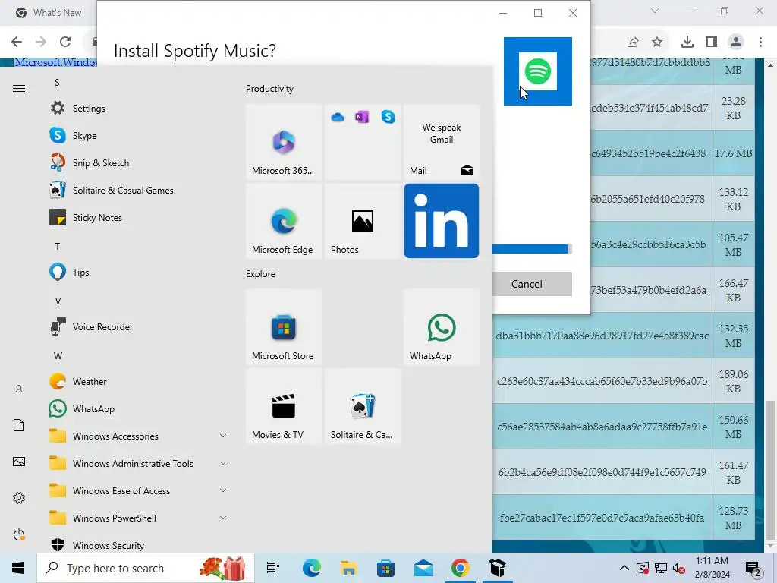Viewport: 777px width, 583px height.
Task: Click OneDrive icon in the tile folder
Action: [x=338, y=118]
